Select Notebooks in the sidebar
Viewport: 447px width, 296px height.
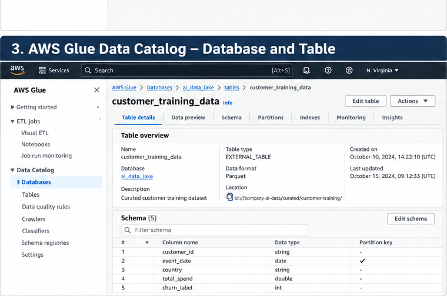click(x=35, y=144)
